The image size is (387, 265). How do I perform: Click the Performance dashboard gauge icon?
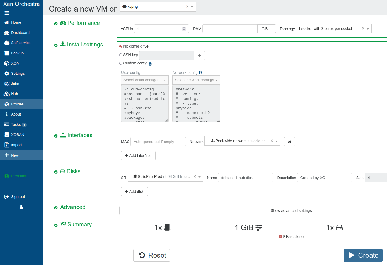point(63,23)
